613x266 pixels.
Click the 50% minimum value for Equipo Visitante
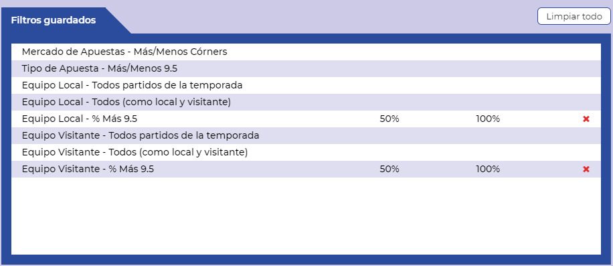[x=389, y=170]
